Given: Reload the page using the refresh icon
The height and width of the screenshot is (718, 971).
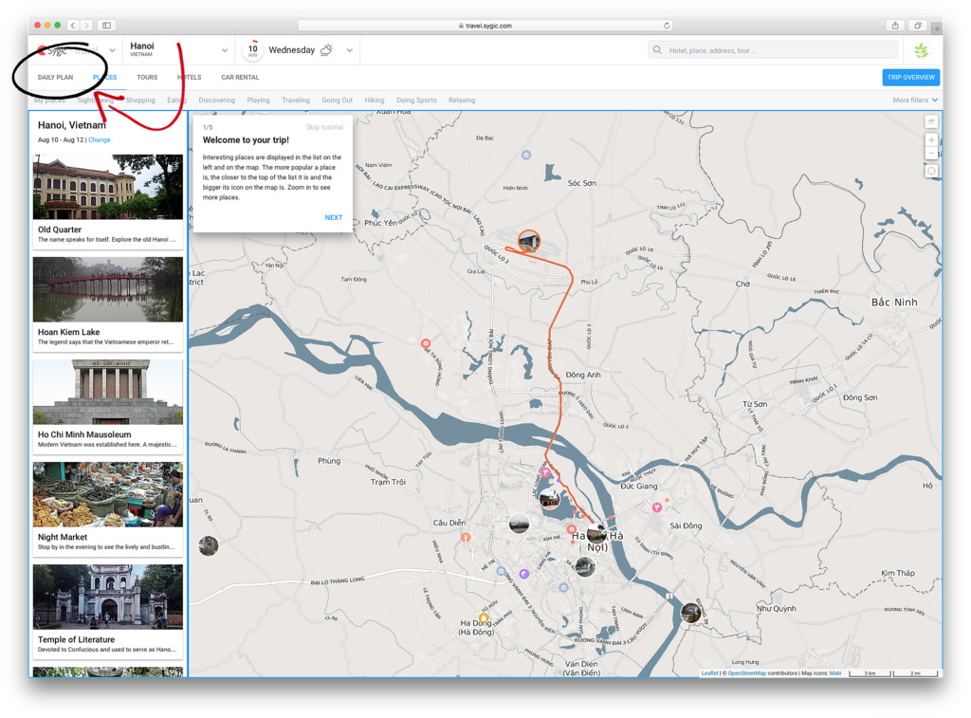Looking at the screenshot, I should click(667, 26).
